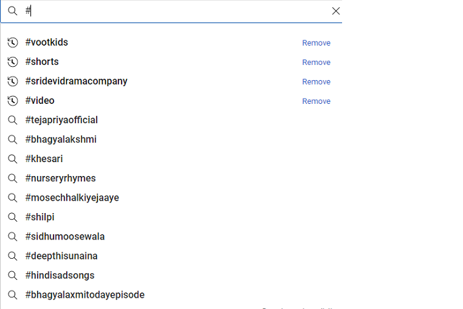Choose the #tejapriyaofficial suggestion
Screen dimensions: 463x309
62,120
